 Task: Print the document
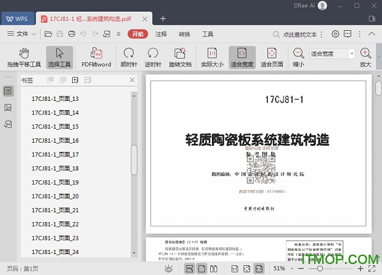click(71, 34)
